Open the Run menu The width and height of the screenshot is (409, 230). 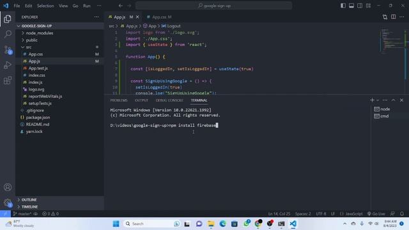click(87, 6)
